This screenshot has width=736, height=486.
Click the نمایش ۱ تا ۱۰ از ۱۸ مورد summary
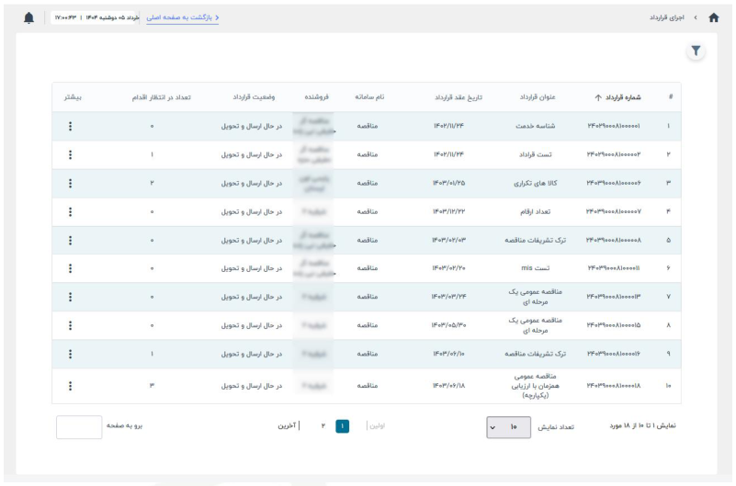click(643, 426)
